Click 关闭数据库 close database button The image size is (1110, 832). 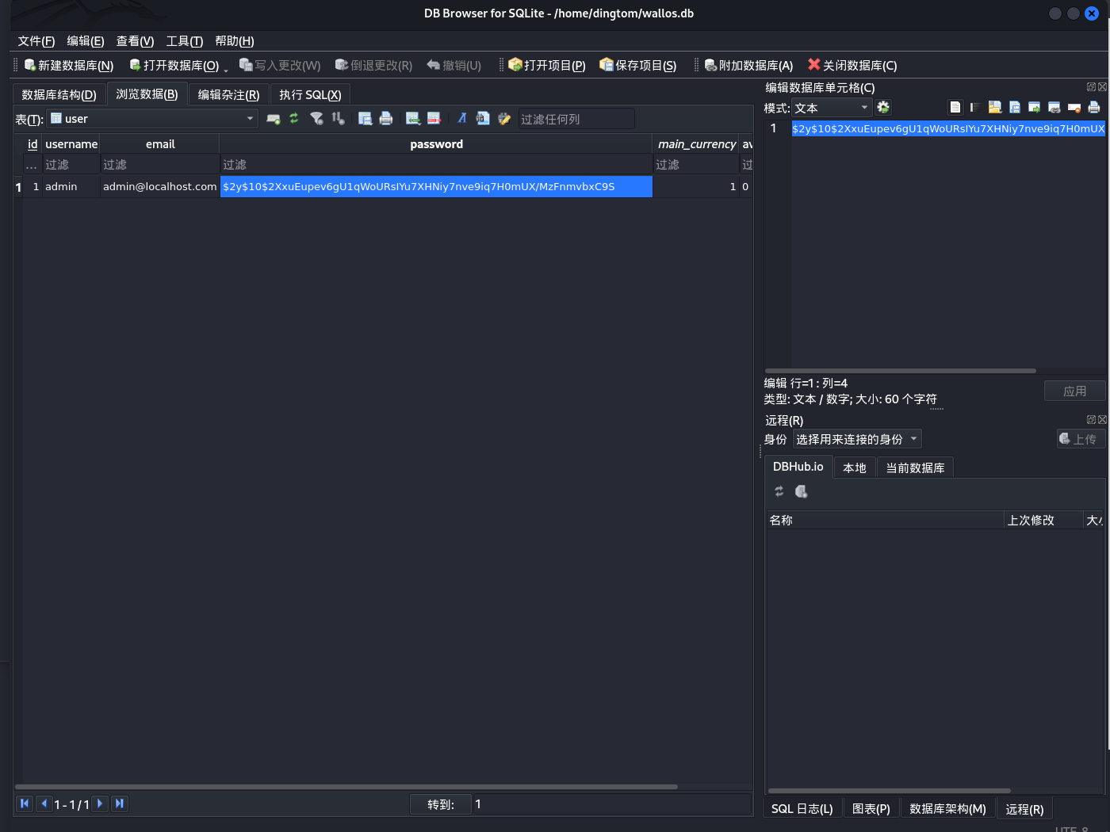point(852,65)
